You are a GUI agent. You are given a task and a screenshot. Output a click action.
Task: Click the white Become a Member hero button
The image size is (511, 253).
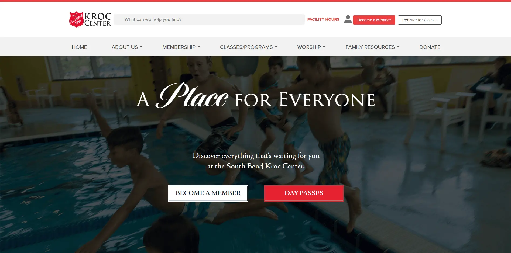pos(208,193)
